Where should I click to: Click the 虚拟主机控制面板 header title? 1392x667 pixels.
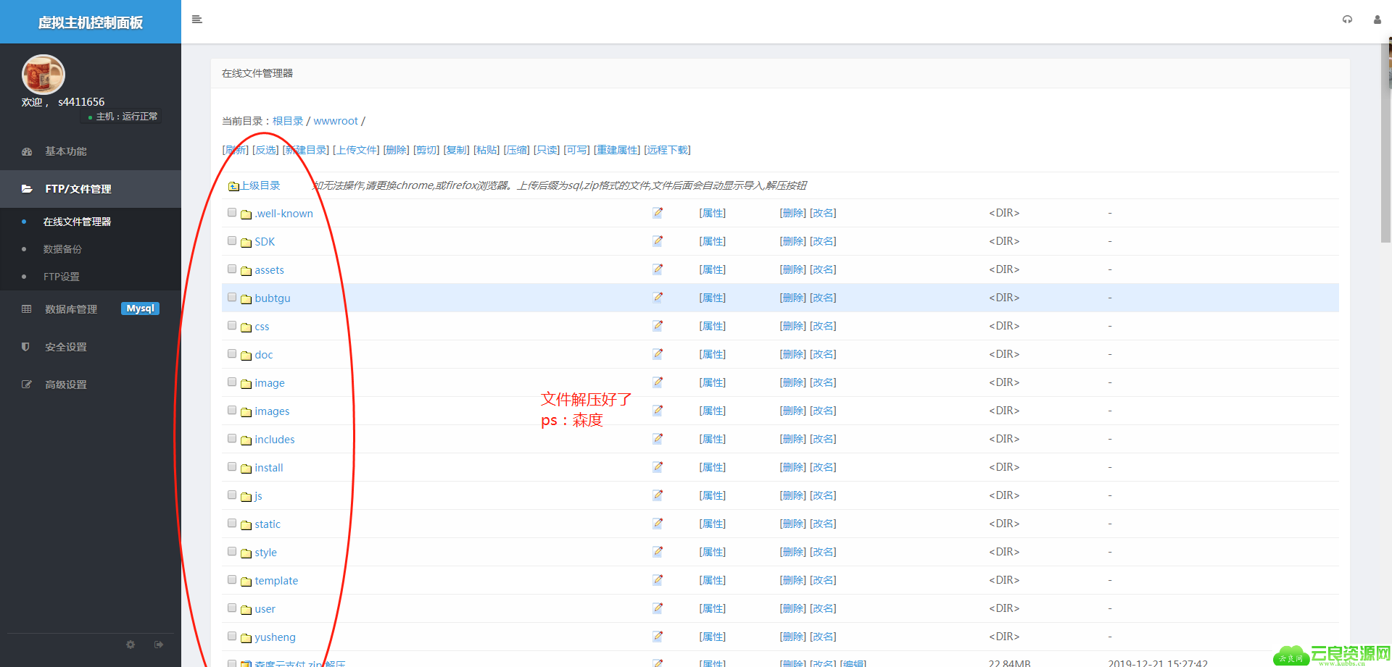[x=91, y=22]
